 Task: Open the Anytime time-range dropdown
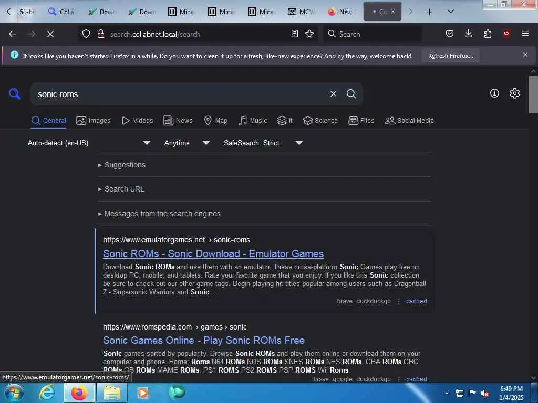point(187,143)
